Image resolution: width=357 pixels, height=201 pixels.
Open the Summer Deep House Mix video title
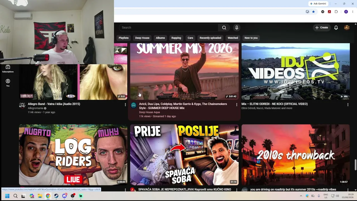(x=183, y=106)
